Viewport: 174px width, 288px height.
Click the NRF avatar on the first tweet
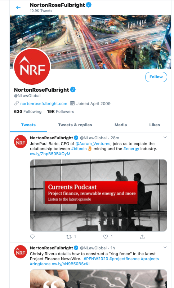point(21,141)
